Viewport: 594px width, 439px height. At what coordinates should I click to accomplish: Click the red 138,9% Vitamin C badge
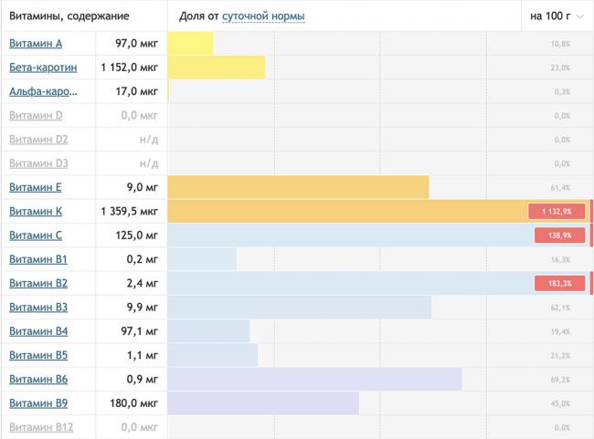click(558, 235)
